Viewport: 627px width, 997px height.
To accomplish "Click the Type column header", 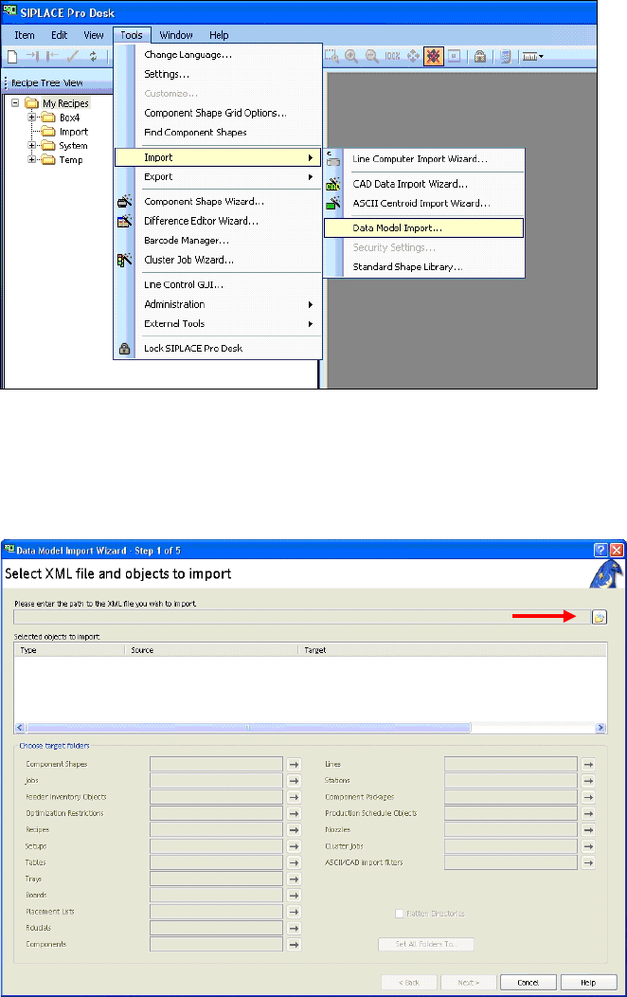I will click(69, 650).
